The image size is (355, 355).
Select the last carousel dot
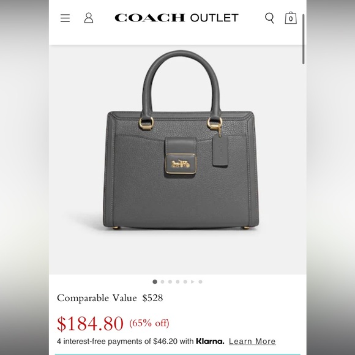200,282
